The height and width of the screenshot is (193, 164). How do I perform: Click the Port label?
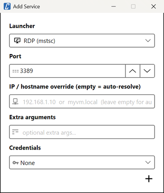coord(15,56)
